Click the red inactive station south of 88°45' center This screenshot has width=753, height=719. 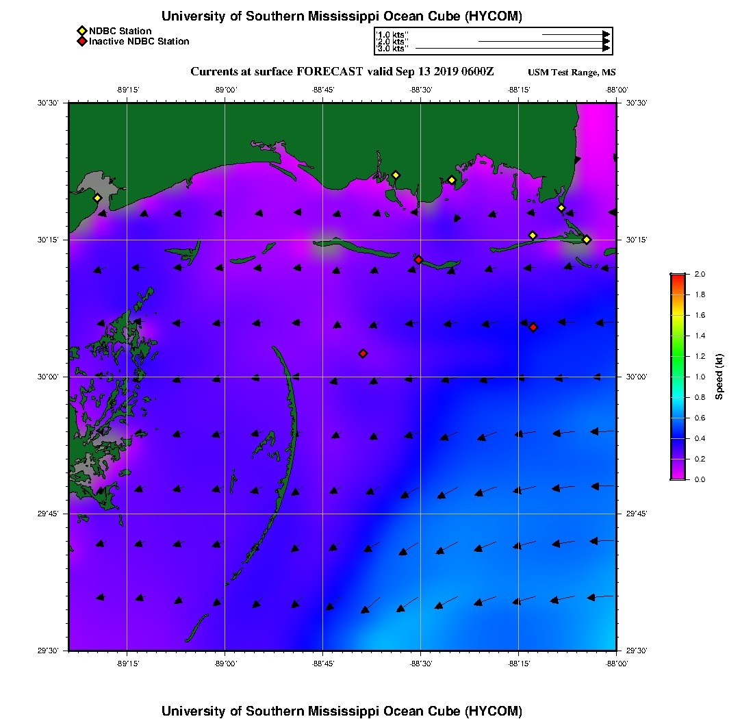[x=363, y=353]
